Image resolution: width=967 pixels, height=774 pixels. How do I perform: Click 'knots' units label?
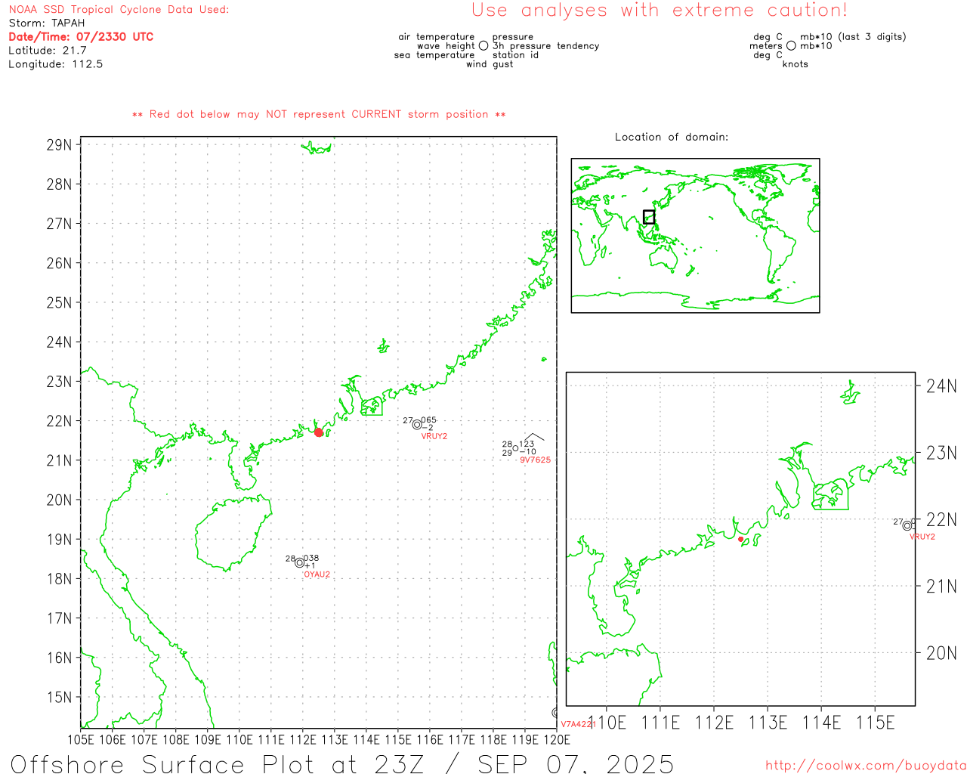(x=796, y=64)
